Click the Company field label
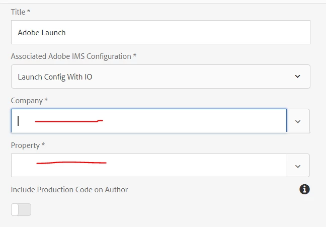The height and width of the screenshot is (227, 326). pos(29,101)
